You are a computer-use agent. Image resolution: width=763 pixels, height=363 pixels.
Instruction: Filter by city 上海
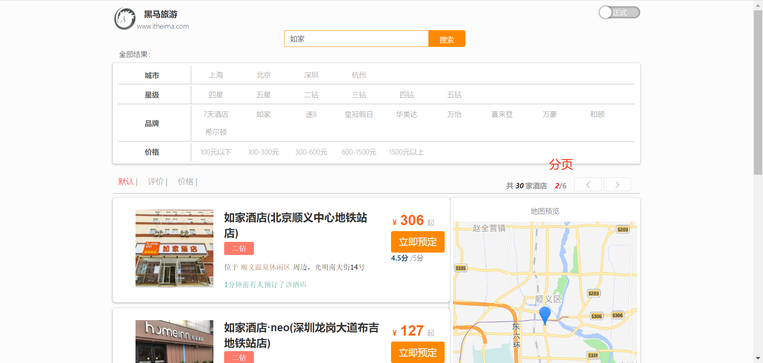point(216,75)
